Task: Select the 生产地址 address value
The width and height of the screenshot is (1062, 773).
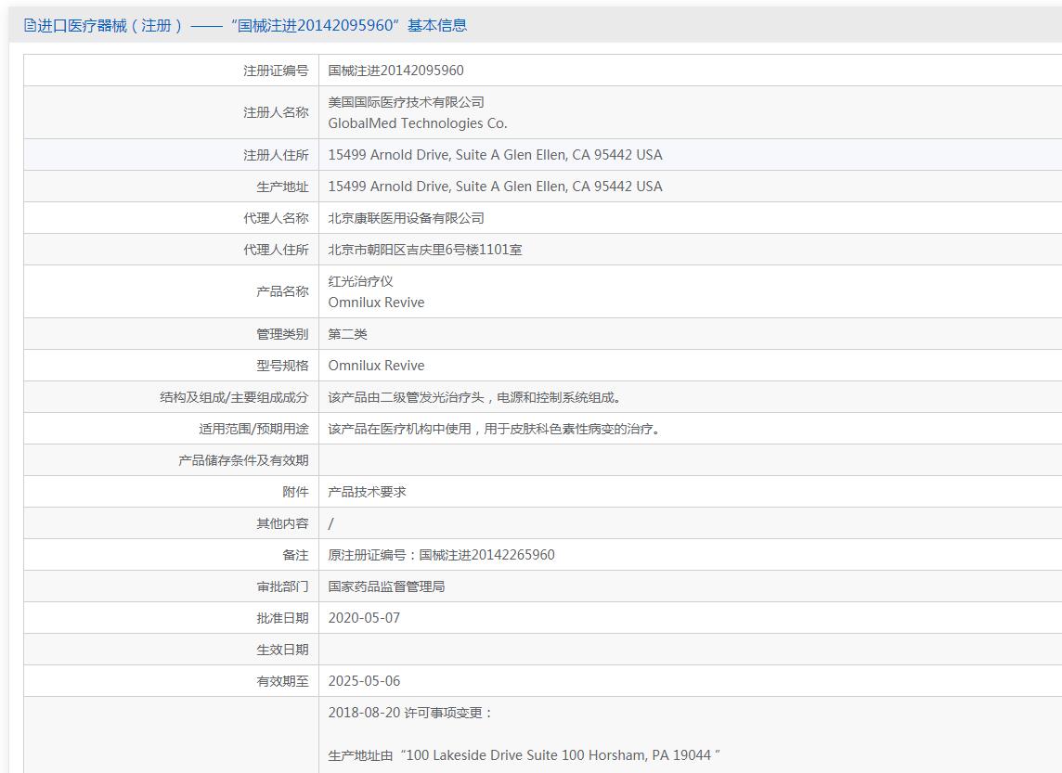Action: tap(495, 187)
